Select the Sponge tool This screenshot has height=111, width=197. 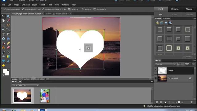coord(3,66)
